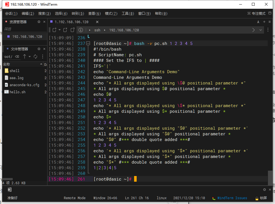The height and width of the screenshot is (204, 275).
Task: Click the new session toolbar icon
Action: [54, 30]
